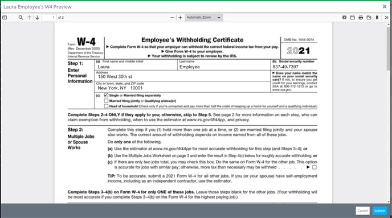
Task: Toggle the PDF sidebar panel icon
Action: (5, 18)
